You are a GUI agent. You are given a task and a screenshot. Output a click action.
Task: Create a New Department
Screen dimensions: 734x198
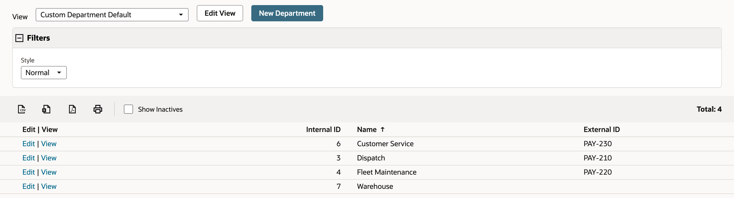pos(287,13)
